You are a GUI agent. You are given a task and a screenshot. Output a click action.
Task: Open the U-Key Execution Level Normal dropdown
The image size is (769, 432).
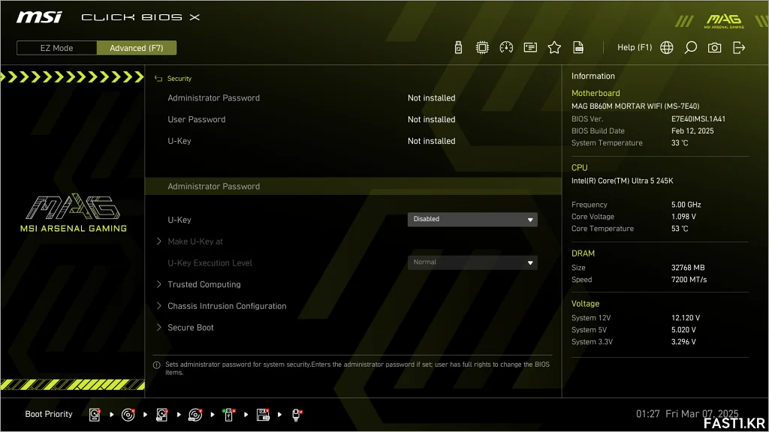click(472, 262)
